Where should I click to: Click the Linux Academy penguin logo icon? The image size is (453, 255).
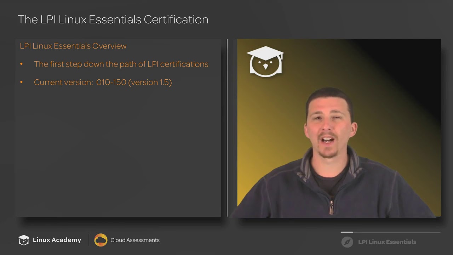coord(24,240)
